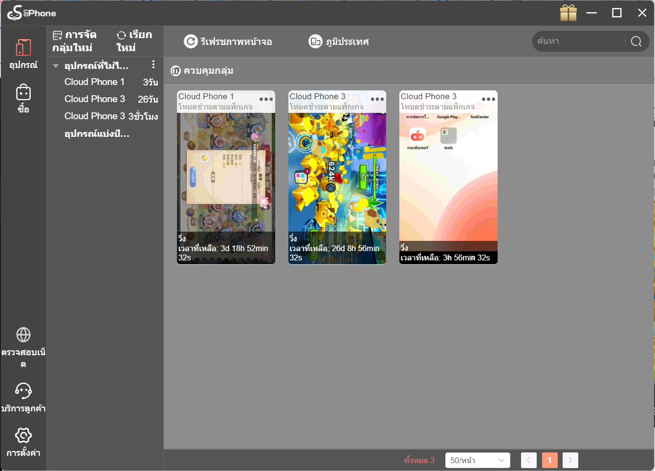Click the ทั้งหมด 3 total count text
Viewport: 655px width, 471px height.
pyautogui.click(x=419, y=460)
